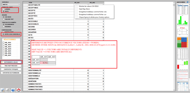Select the ADÉQUATION row

(64, 79)
